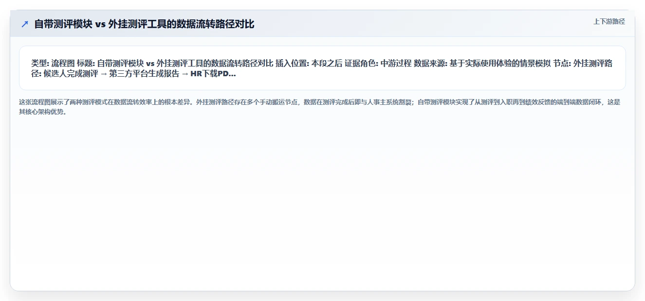The width and height of the screenshot is (645, 301).
Task: Click the arrow icon beside the card title
Action: click(x=25, y=24)
